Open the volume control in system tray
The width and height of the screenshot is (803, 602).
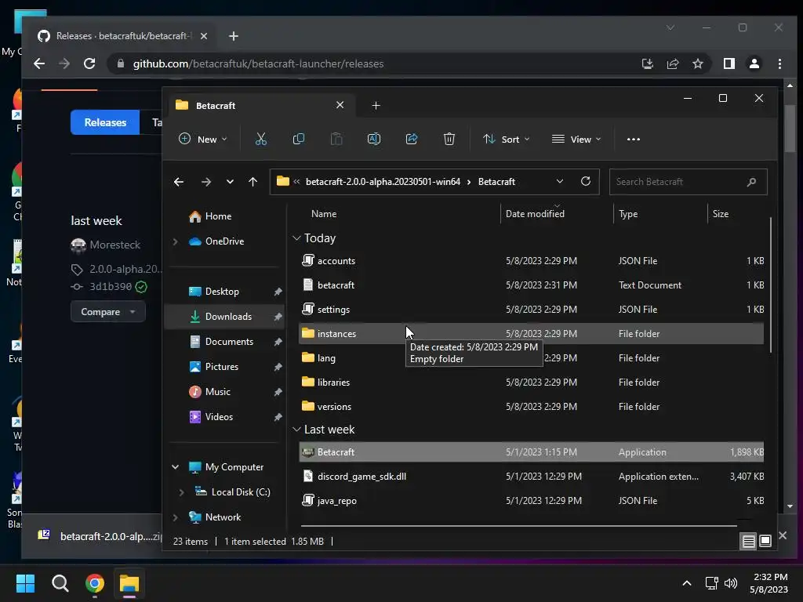point(731,583)
